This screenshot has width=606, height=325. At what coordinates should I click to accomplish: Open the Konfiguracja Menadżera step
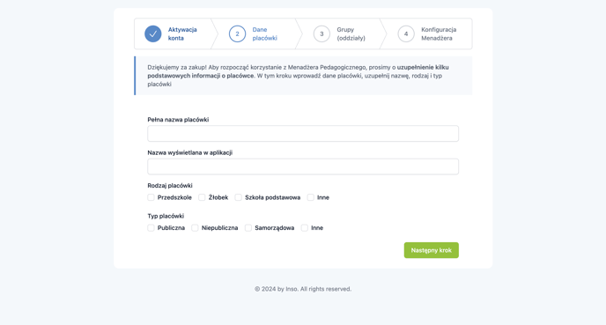click(x=439, y=33)
